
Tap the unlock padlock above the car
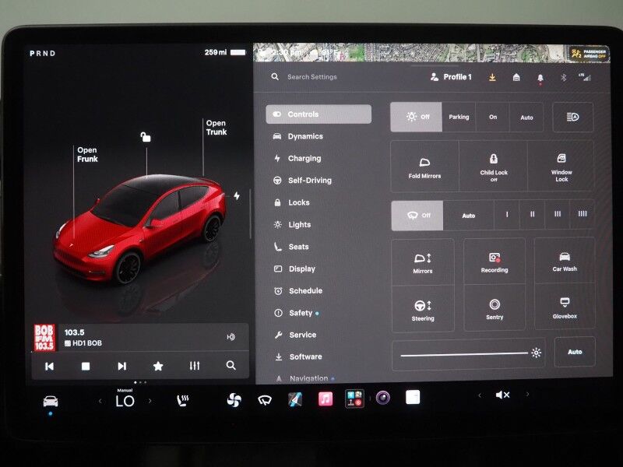(146, 137)
